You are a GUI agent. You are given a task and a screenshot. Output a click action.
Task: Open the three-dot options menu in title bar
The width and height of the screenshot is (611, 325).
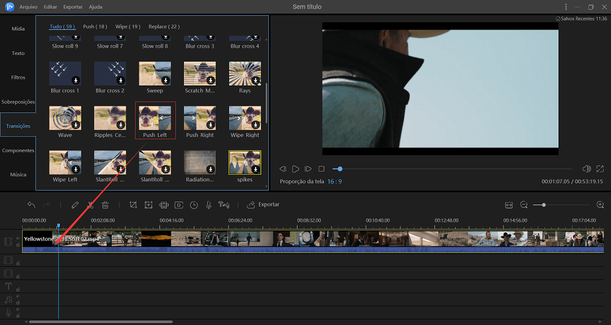566,7
